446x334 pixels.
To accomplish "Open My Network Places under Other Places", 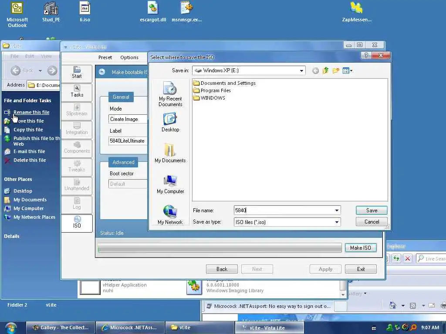I will tap(34, 217).
